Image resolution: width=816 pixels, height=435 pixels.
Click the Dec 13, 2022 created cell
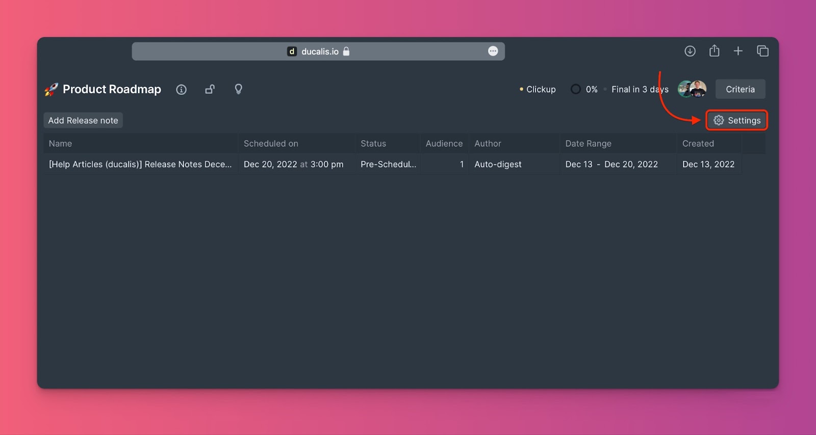(709, 164)
